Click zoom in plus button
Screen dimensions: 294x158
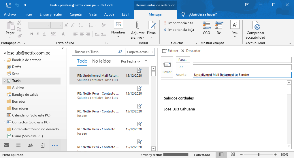[275, 155]
